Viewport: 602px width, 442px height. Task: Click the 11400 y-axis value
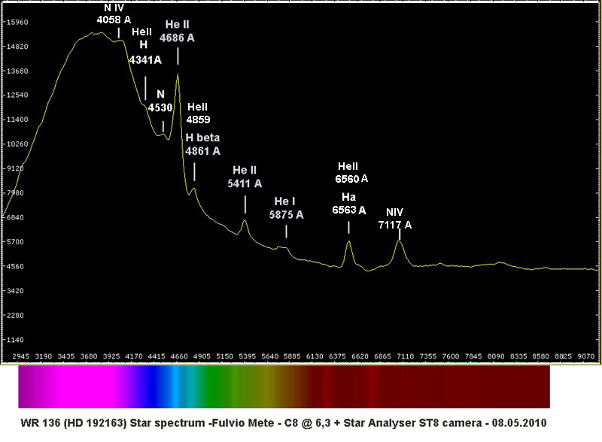click(x=17, y=120)
